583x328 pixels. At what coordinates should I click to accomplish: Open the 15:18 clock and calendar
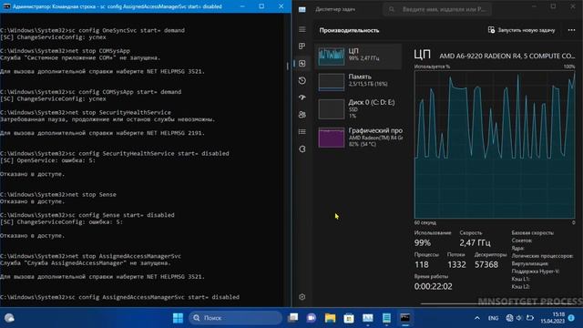[x=552, y=318]
